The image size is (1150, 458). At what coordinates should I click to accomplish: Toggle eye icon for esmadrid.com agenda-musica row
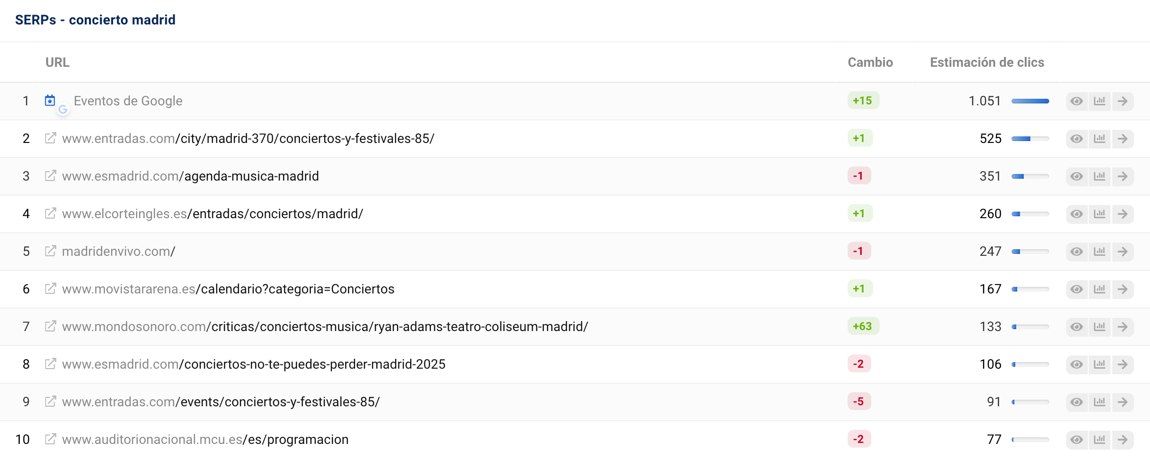[1077, 176]
